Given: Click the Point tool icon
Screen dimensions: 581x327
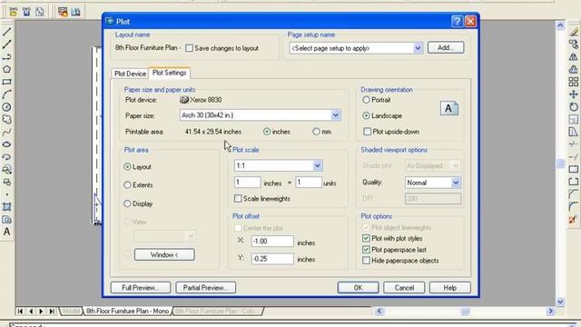Looking at the screenshot, I should point(6,194).
